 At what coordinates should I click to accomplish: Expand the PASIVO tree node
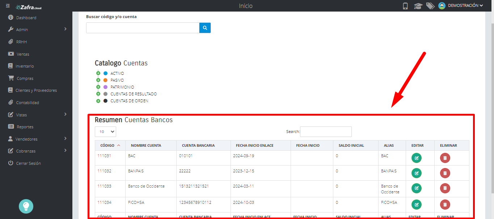tap(98, 80)
